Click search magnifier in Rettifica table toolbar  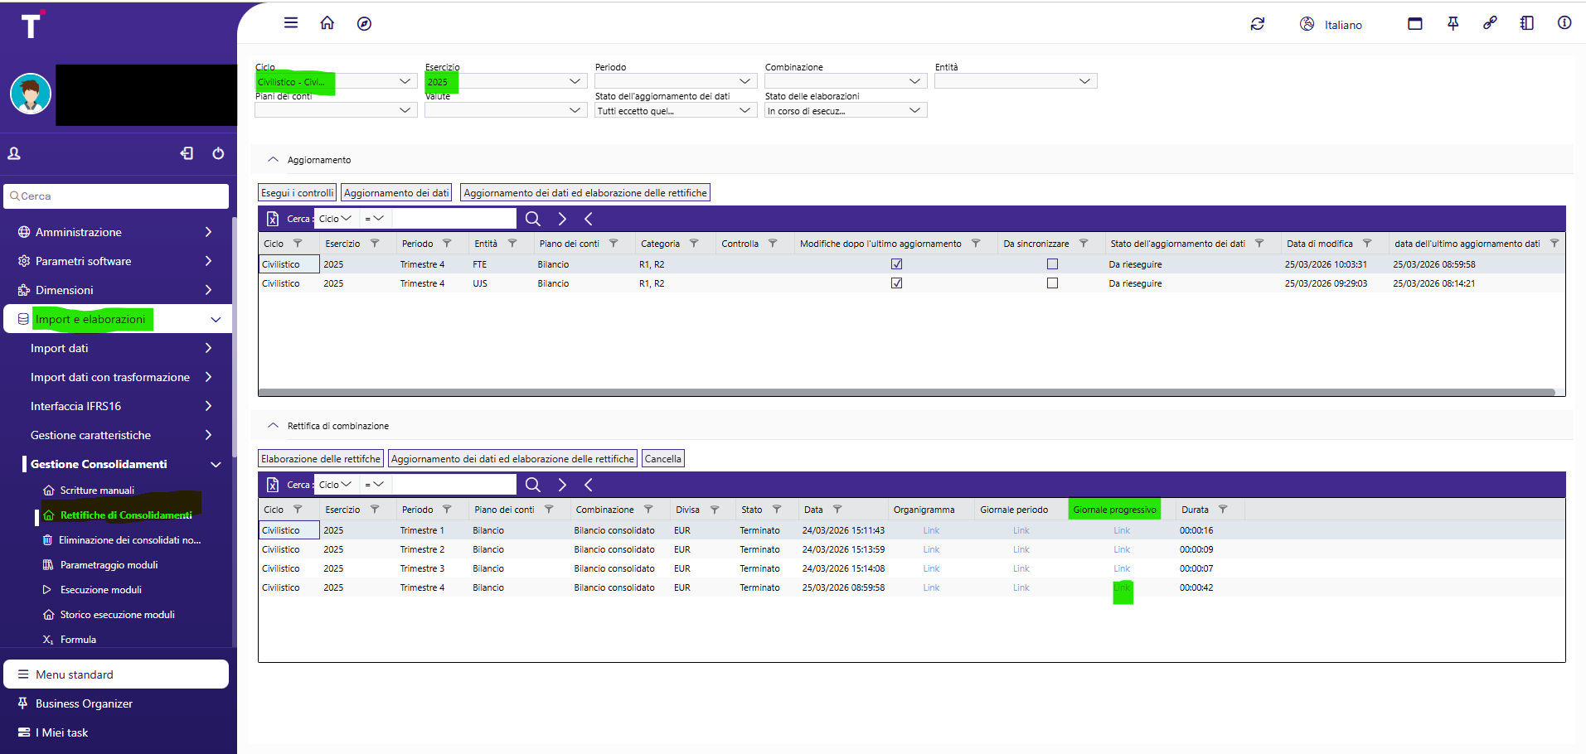tap(533, 485)
